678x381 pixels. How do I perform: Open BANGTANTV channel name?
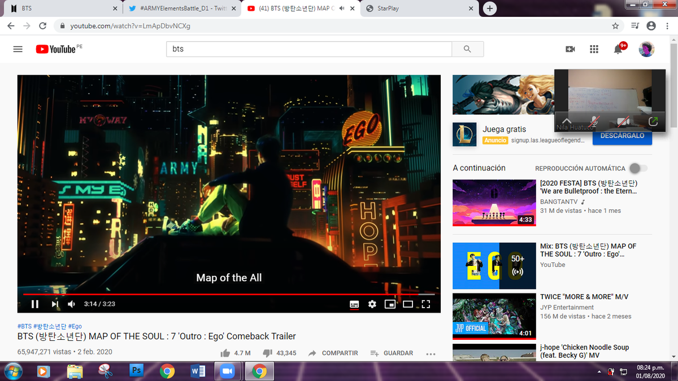coord(559,202)
